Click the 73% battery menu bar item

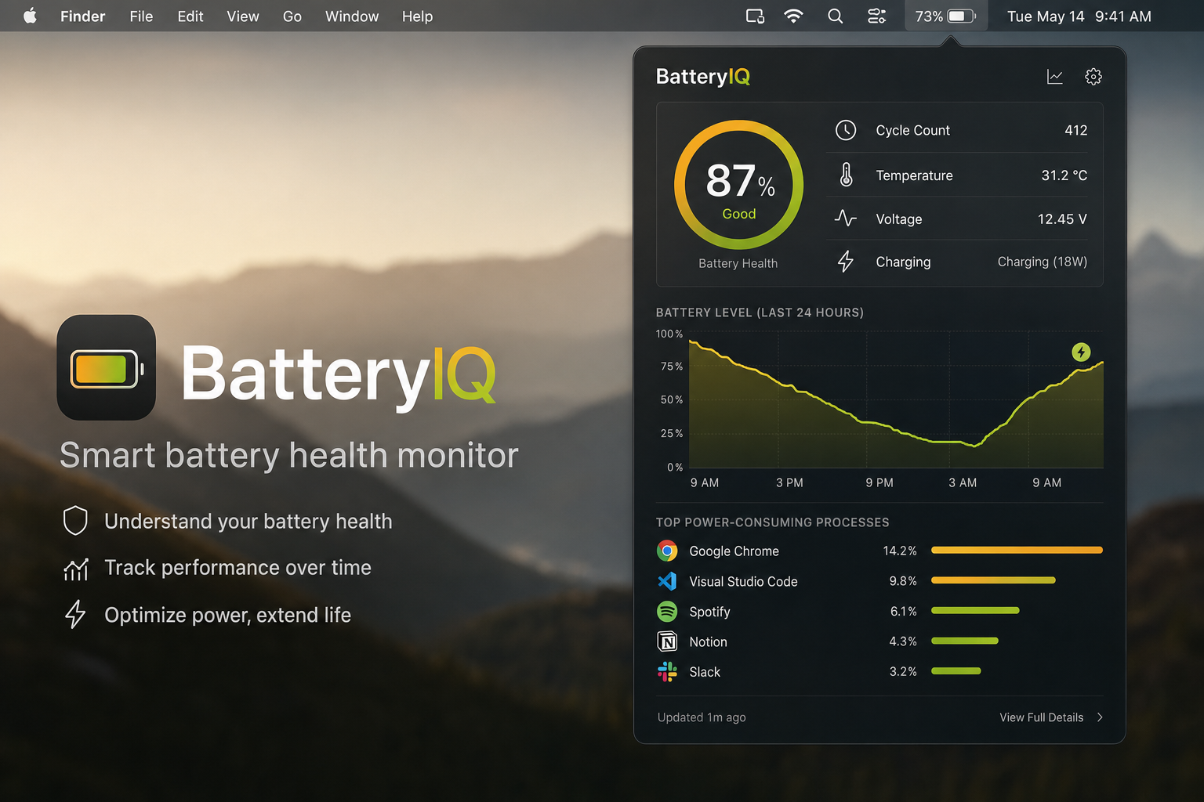pyautogui.click(x=946, y=16)
